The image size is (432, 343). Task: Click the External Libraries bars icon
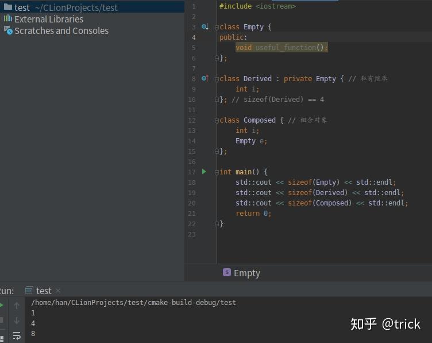click(x=8, y=18)
